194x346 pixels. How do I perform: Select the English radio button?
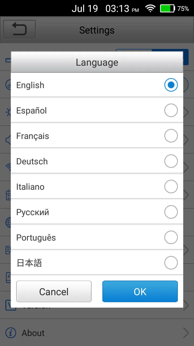tap(171, 85)
